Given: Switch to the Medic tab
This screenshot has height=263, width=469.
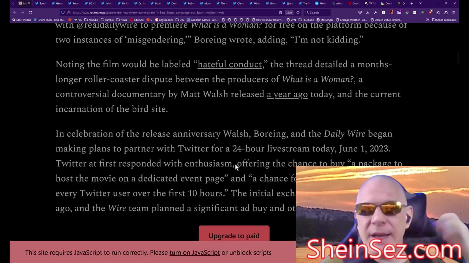Looking at the screenshot, I should tap(321, 3).
